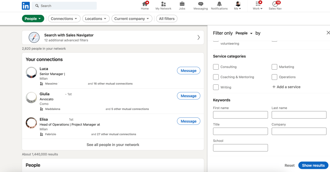
Task: Click the All filters pill
Action: pyautogui.click(x=167, y=19)
